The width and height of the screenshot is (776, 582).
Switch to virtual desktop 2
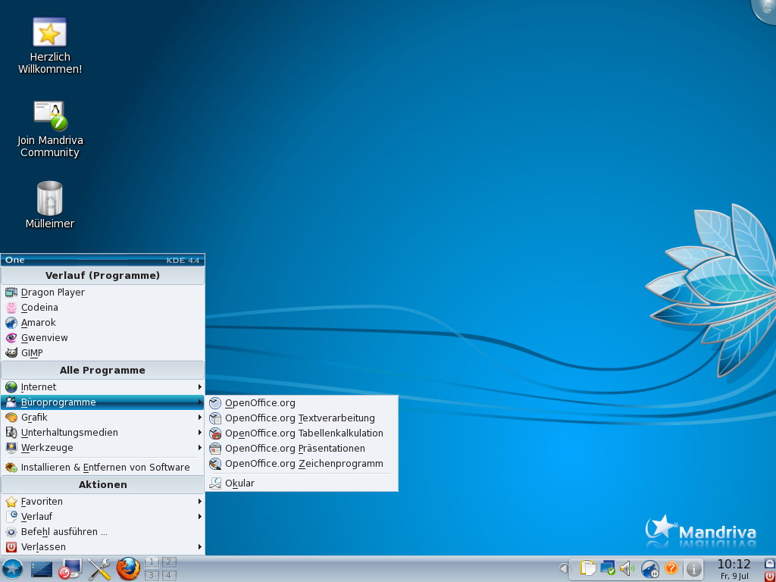169,562
